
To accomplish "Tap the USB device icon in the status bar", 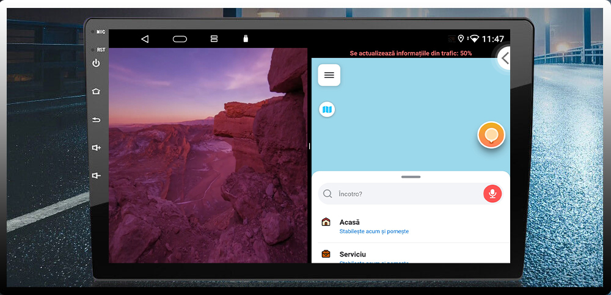I will [x=246, y=38].
